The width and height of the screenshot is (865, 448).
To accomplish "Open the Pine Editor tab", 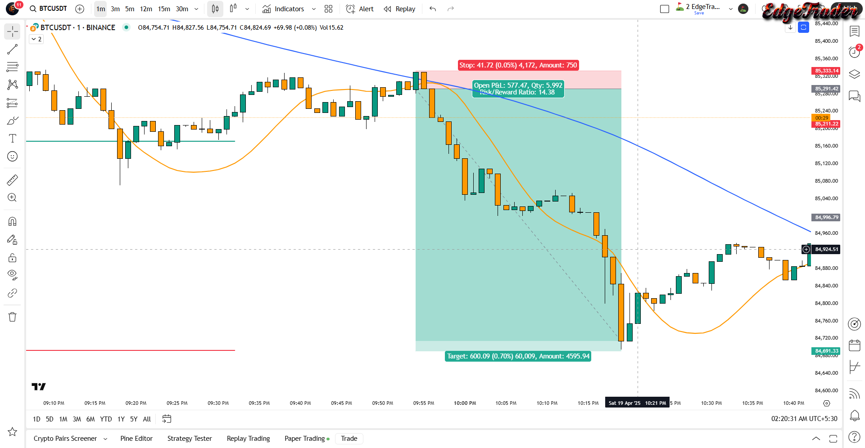I will [x=136, y=439].
